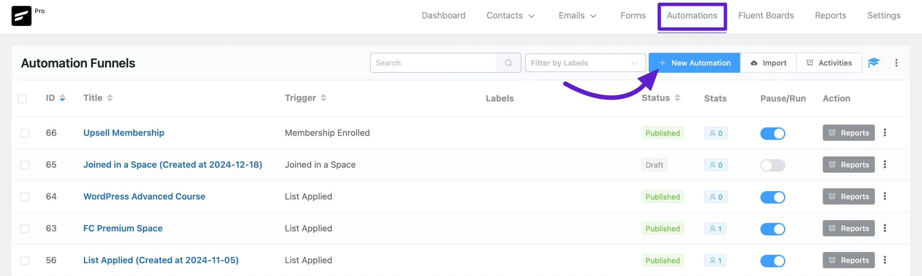Open Fluent Boards from navigation
The height and width of the screenshot is (276, 922).
coord(766,15)
